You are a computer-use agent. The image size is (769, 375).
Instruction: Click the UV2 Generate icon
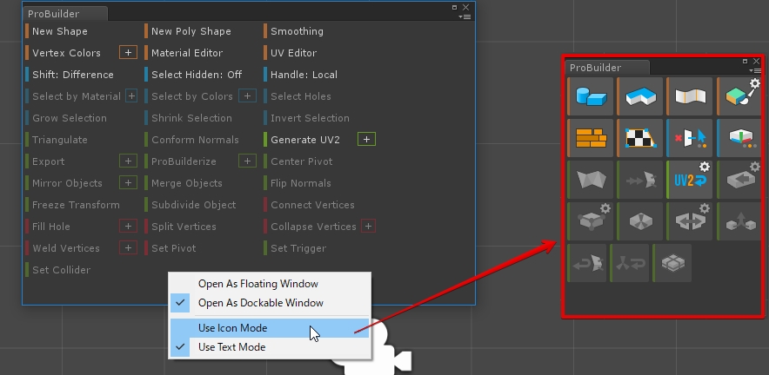[690, 180]
